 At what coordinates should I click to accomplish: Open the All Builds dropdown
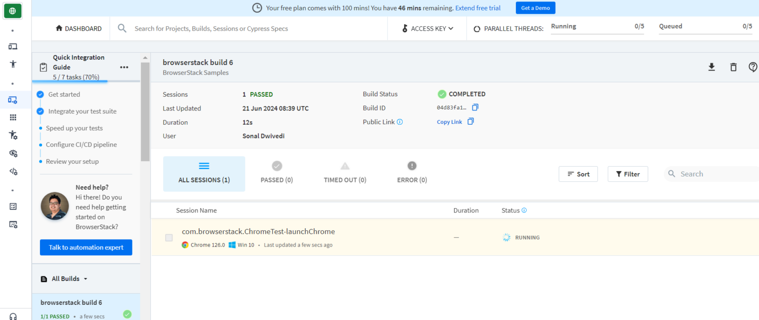(x=64, y=279)
